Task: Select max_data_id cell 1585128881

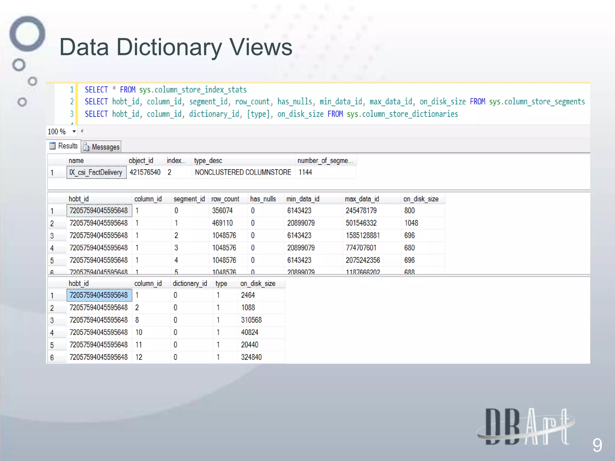Action: pos(372,235)
